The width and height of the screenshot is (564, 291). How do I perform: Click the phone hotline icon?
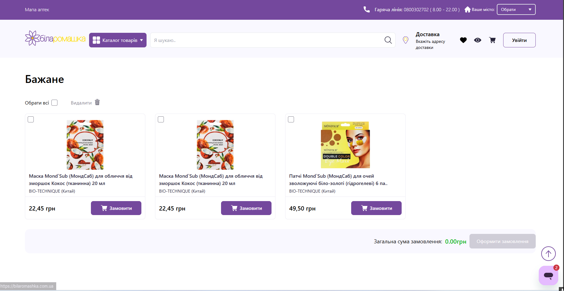pyautogui.click(x=367, y=9)
